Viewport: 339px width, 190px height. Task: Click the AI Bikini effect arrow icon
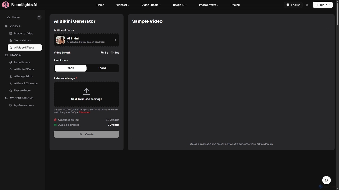(115, 40)
